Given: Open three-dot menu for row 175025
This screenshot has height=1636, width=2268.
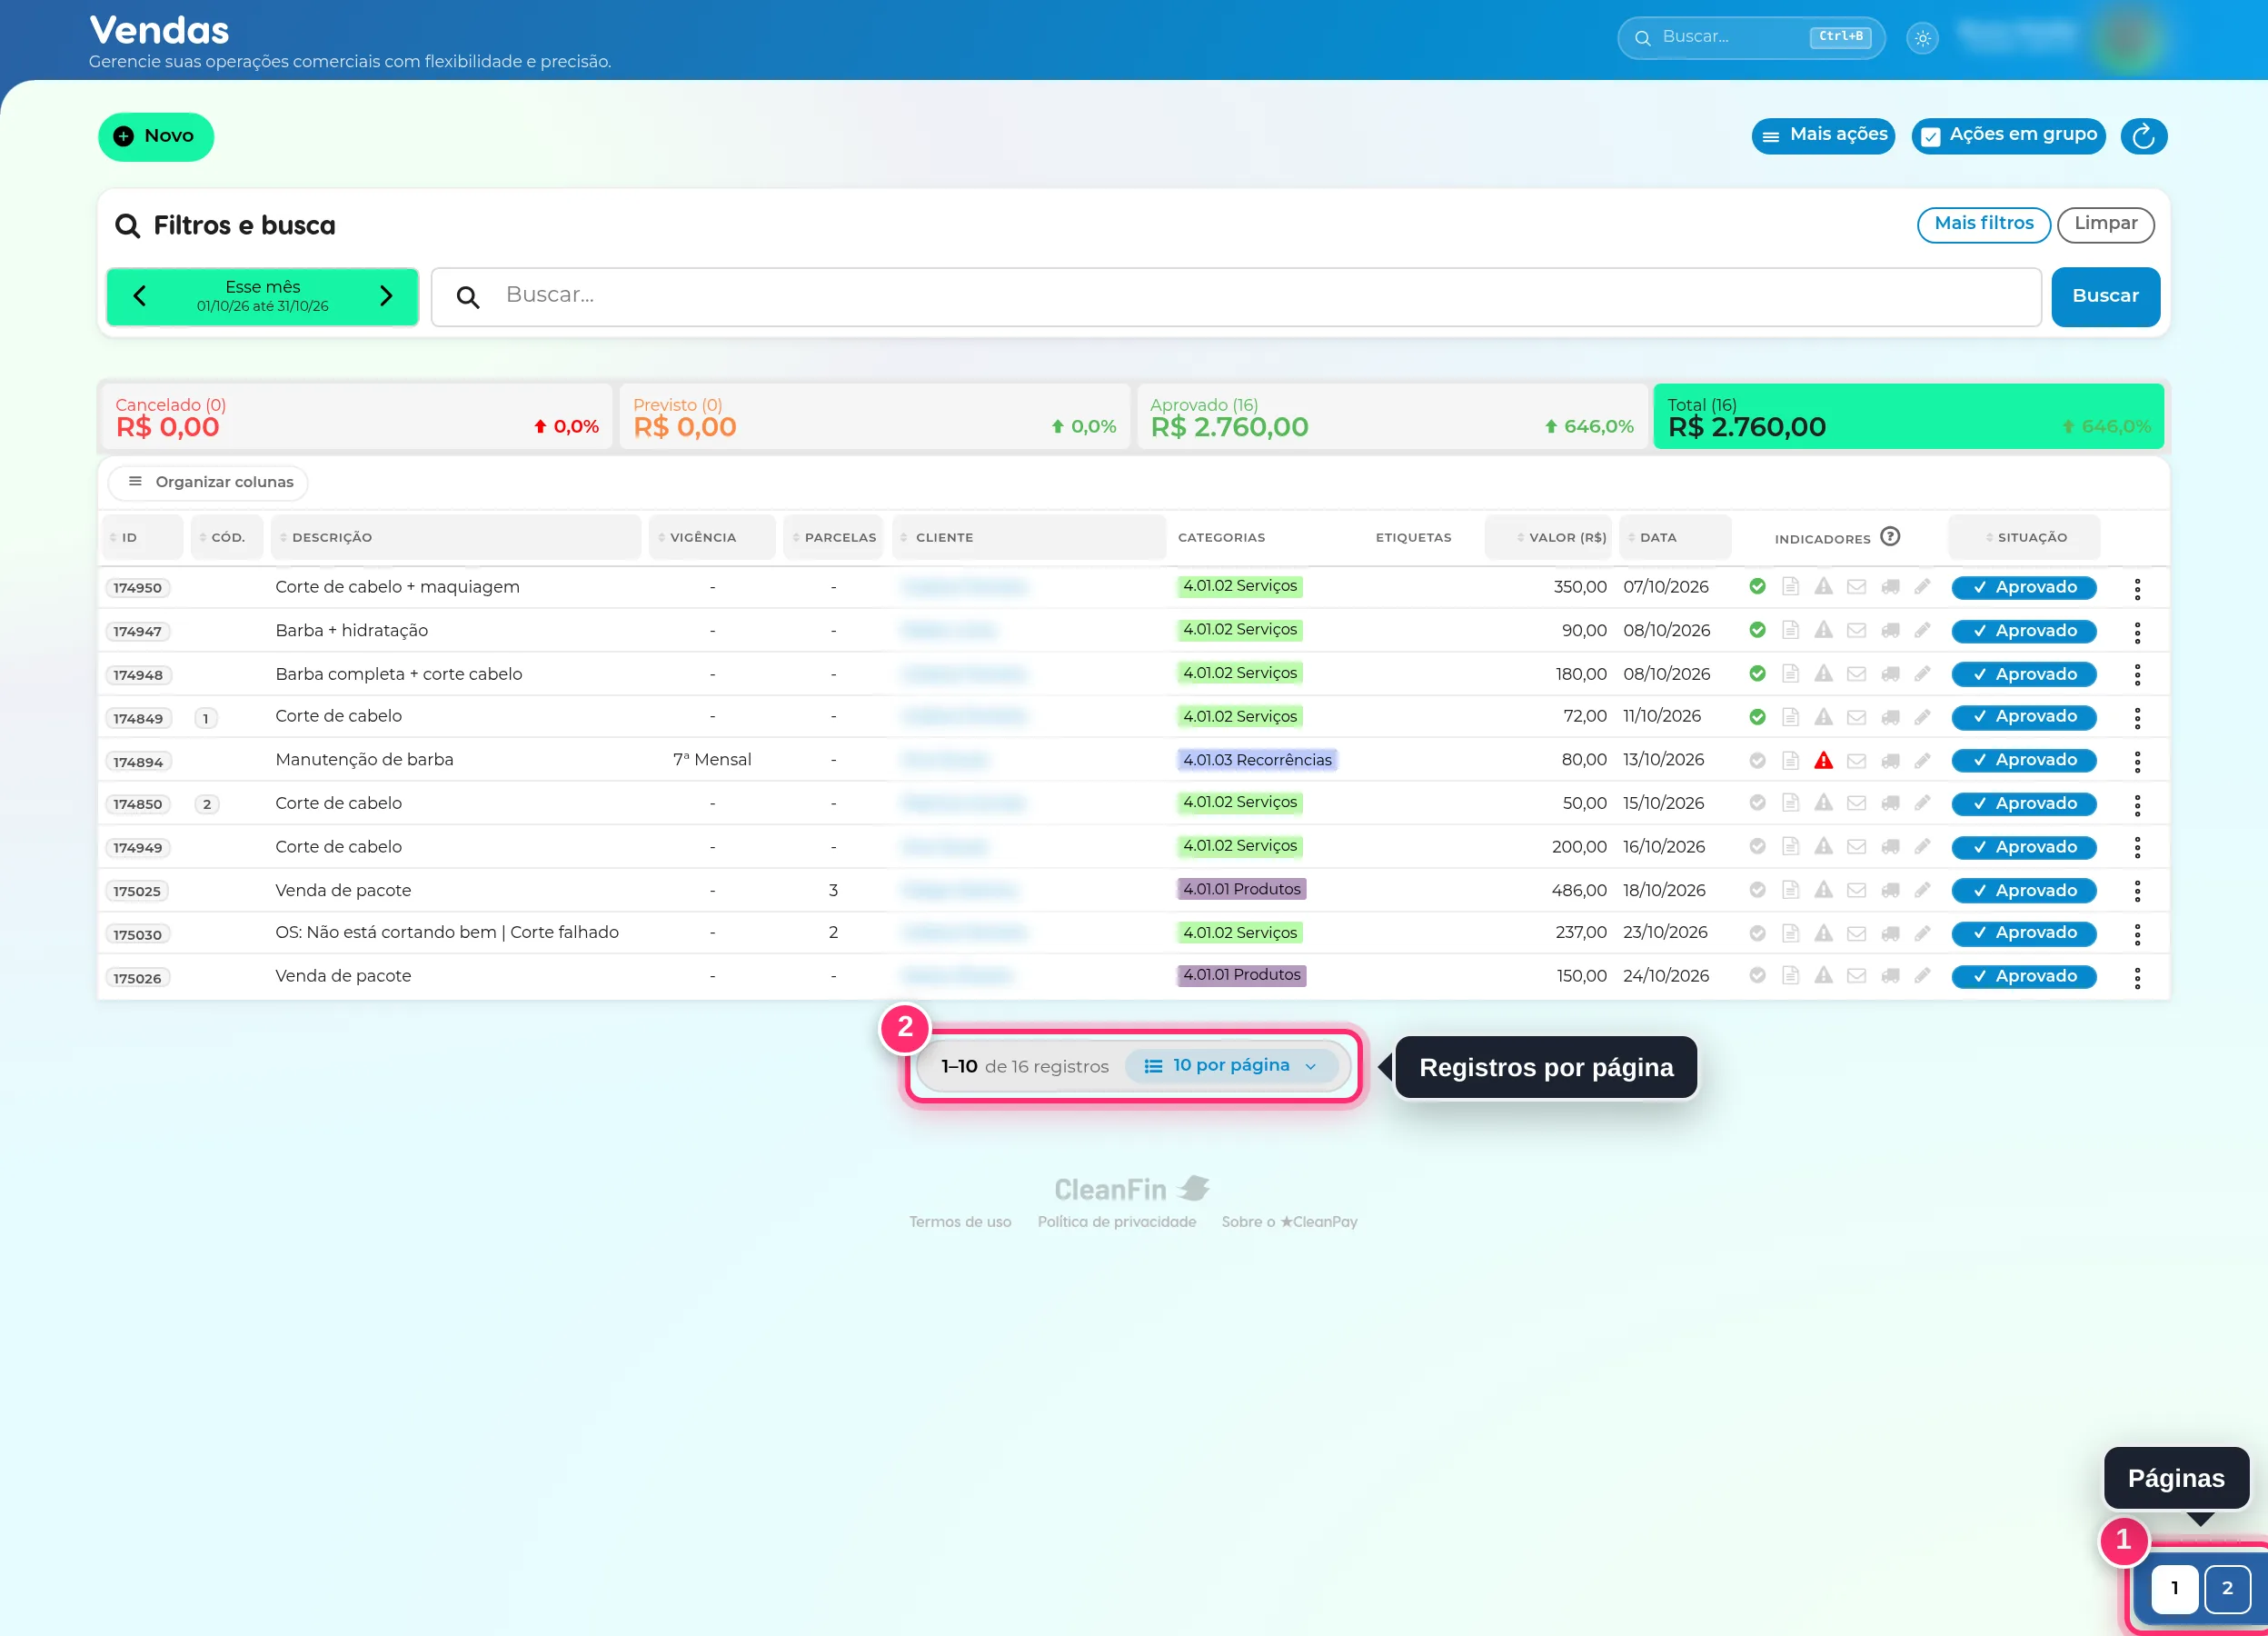Looking at the screenshot, I should click(x=2137, y=890).
